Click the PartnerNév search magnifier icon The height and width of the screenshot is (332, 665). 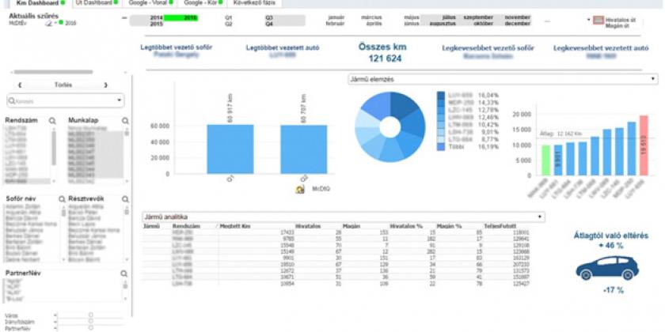tap(124, 274)
